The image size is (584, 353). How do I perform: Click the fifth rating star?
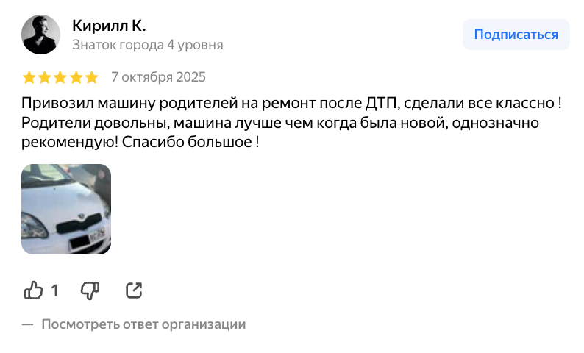[x=91, y=77]
